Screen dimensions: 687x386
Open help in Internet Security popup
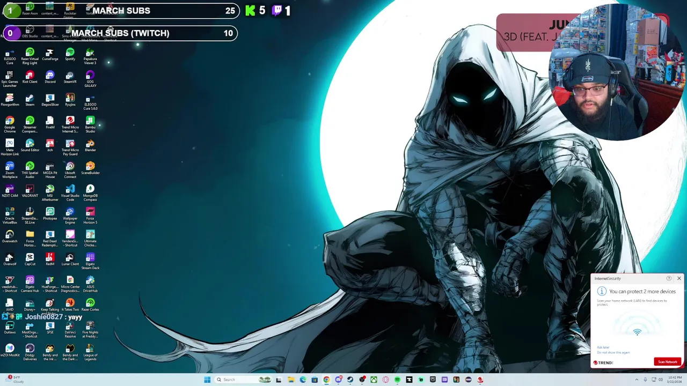tap(669, 278)
